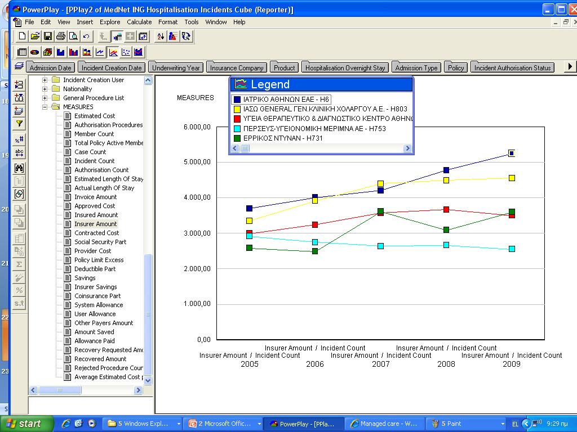Open the Insert menu
The image size is (577, 432).
click(85, 22)
